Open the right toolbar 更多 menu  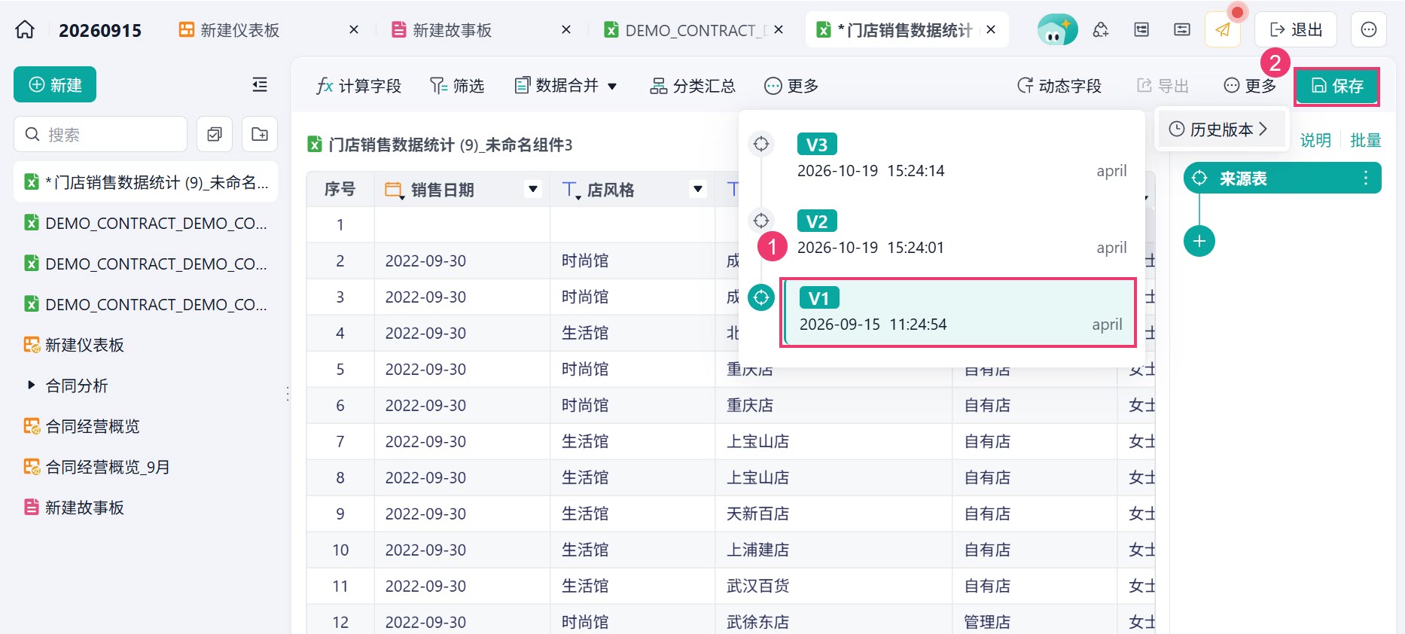pyautogui.click(x=1250, y=86)
